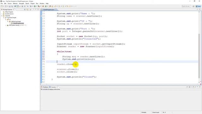This screenshot has width=202, height=114.
Task: Select the Package Explorer tab
Action: 8,9
